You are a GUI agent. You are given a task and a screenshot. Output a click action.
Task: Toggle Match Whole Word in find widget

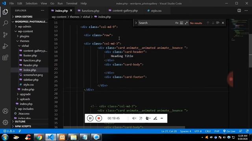[181, 23]
